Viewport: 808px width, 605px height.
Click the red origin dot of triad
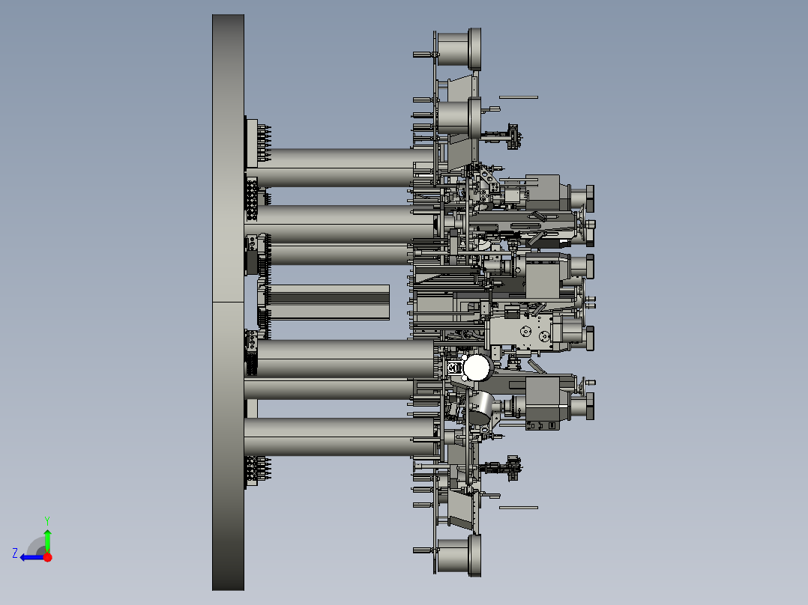(47, 557)
